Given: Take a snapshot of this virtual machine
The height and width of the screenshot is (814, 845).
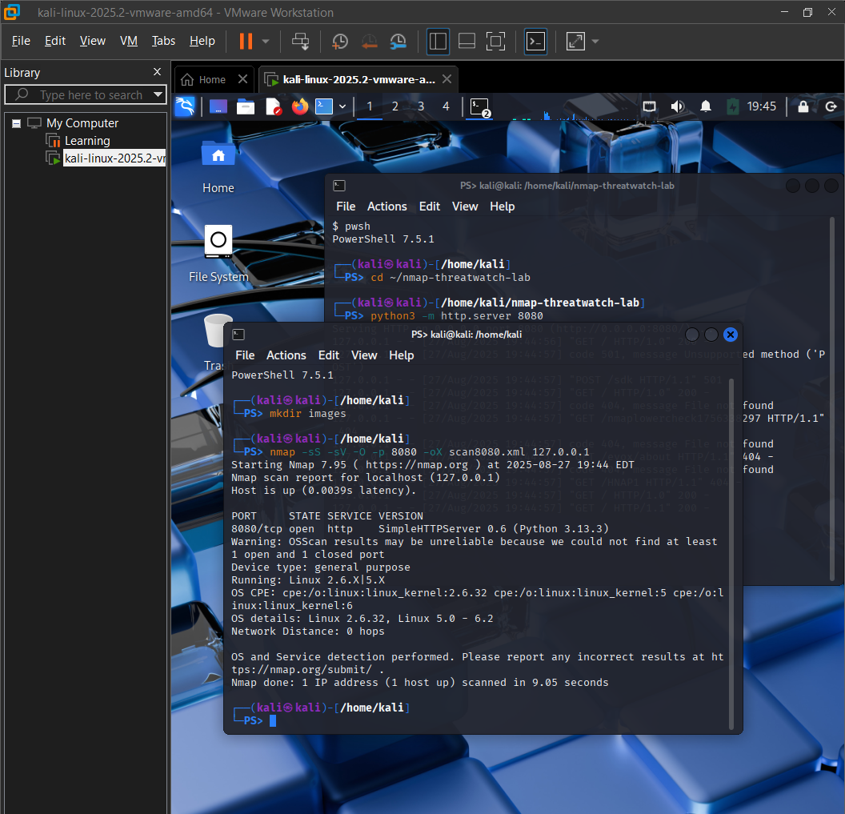Looking at the screenshot, I should pyautogui.click(x=339, y=41).
